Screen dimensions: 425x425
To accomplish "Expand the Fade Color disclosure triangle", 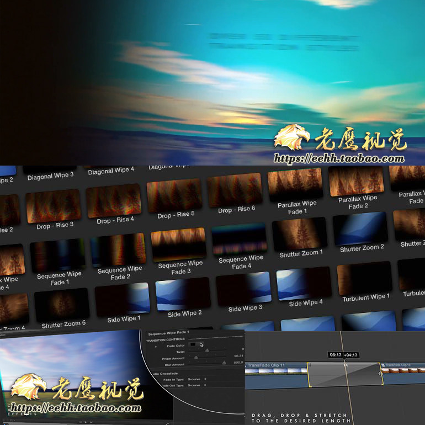I will click(x=156, y=347).
